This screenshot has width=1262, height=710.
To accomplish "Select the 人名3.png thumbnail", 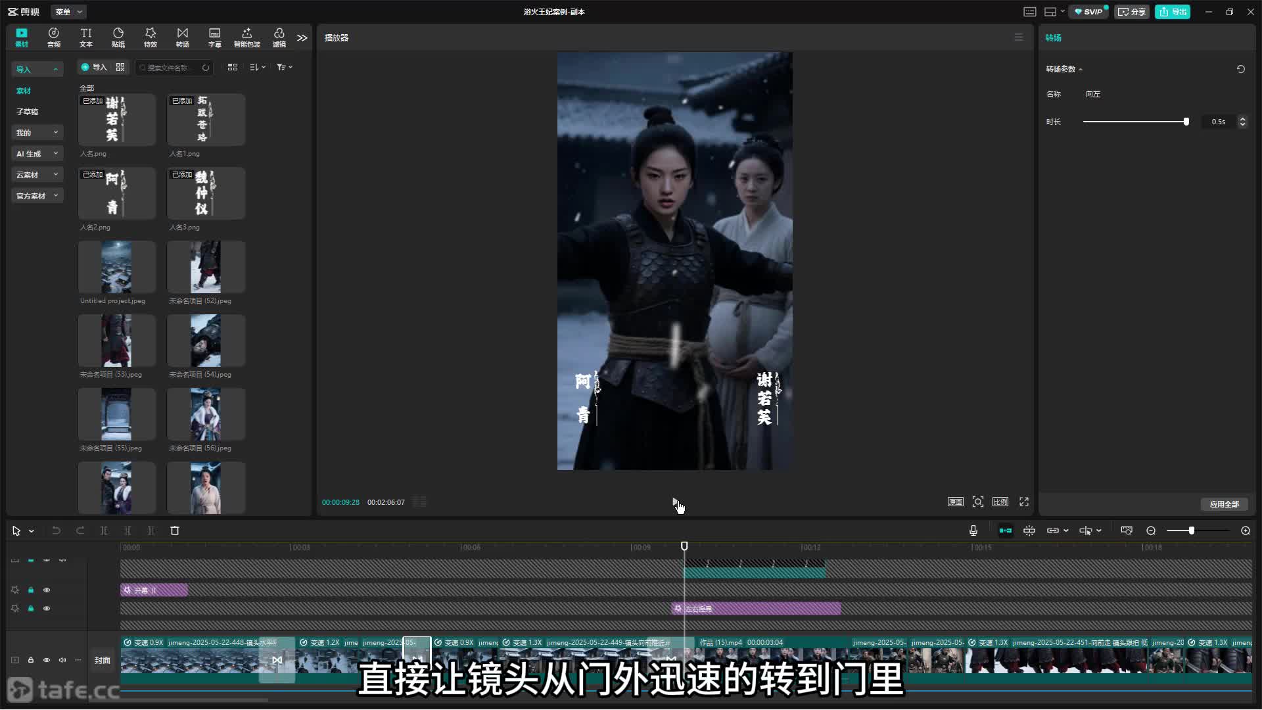I will [206, 193].
